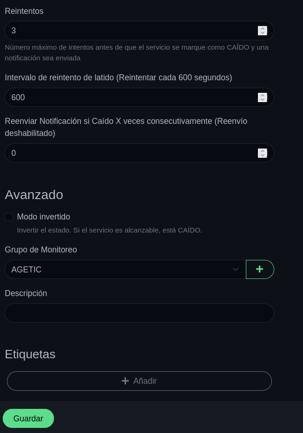Viewport: 303px width, 433px height.
Task: Click the 'Modo invertido' label text
Action: (x=43, y=217)
